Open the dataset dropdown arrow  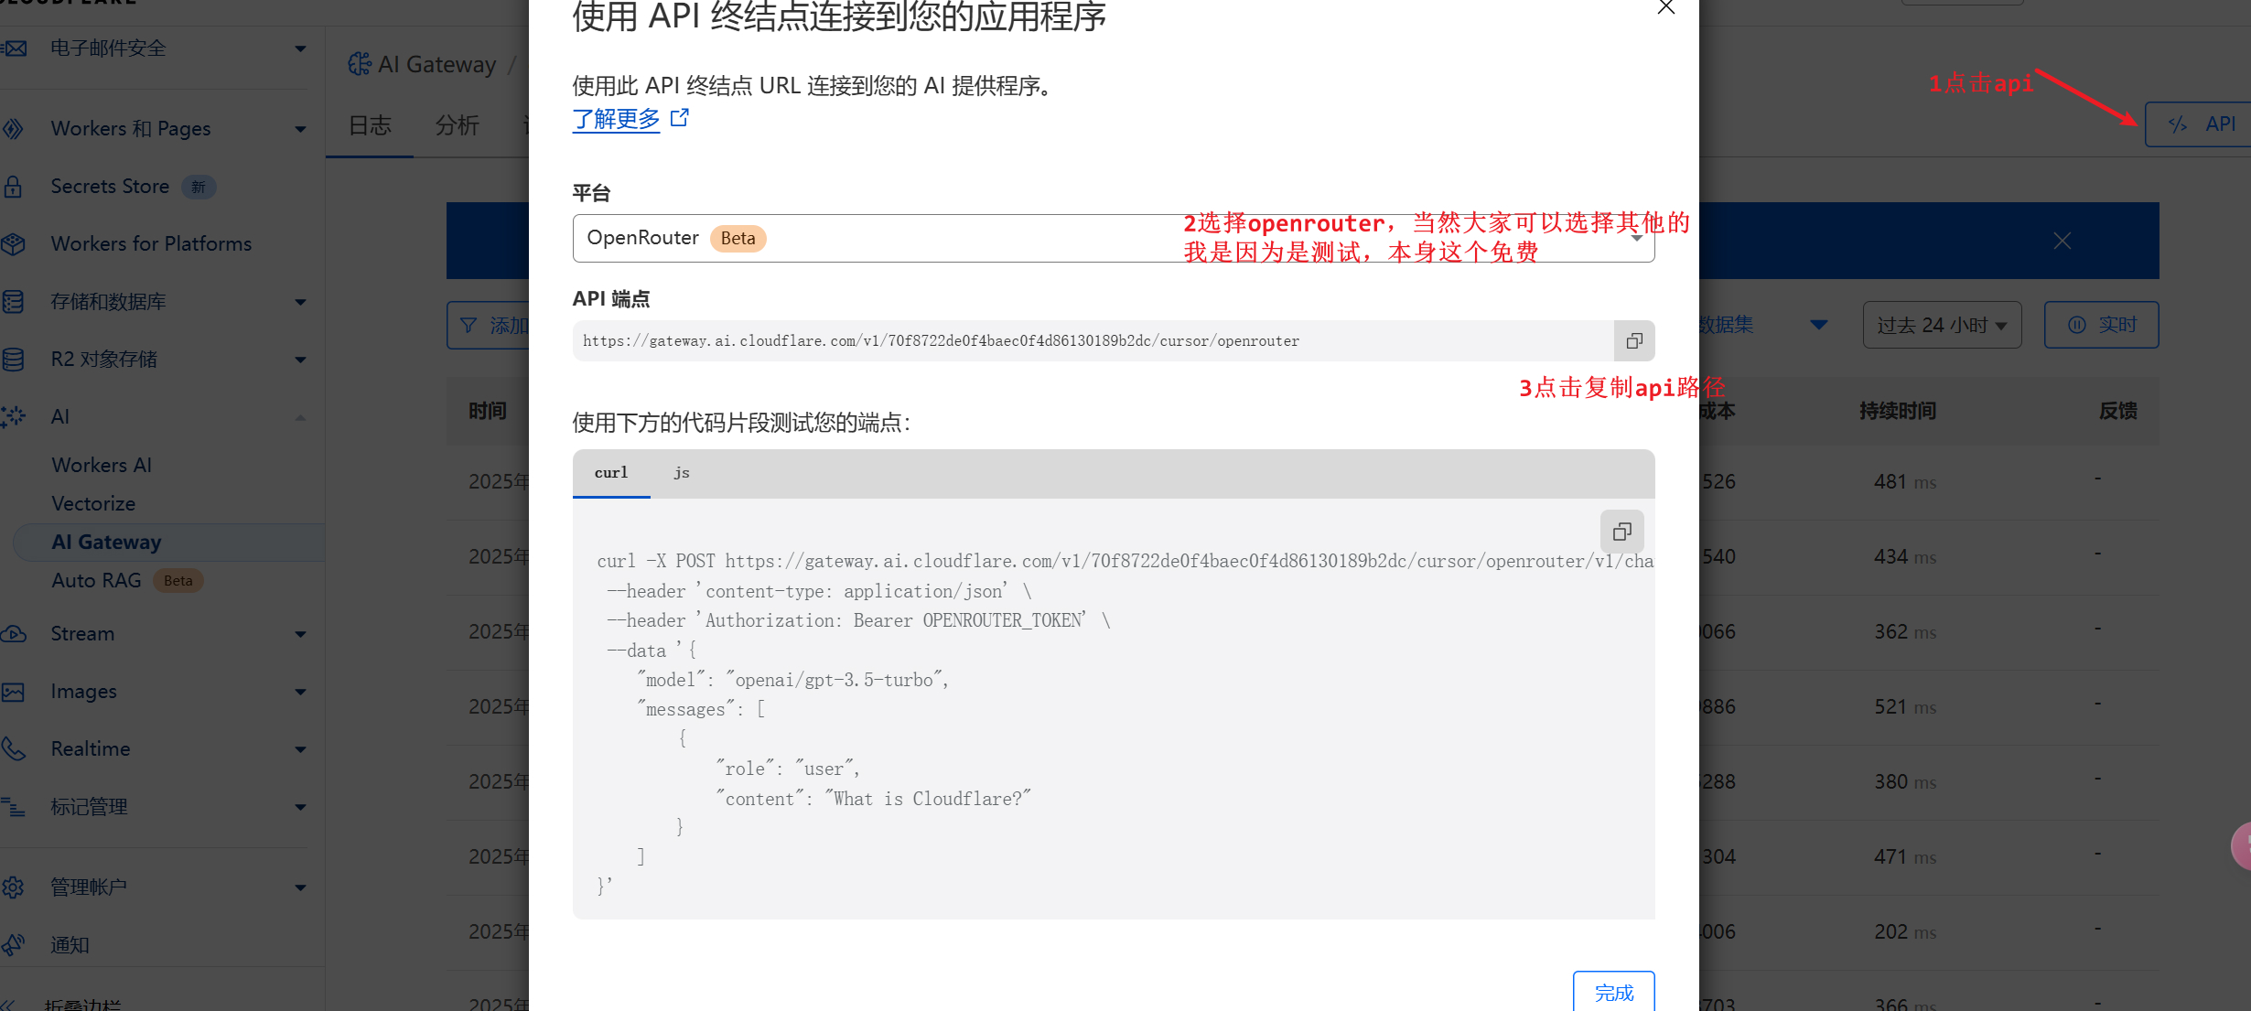(x=1818, y=325)
